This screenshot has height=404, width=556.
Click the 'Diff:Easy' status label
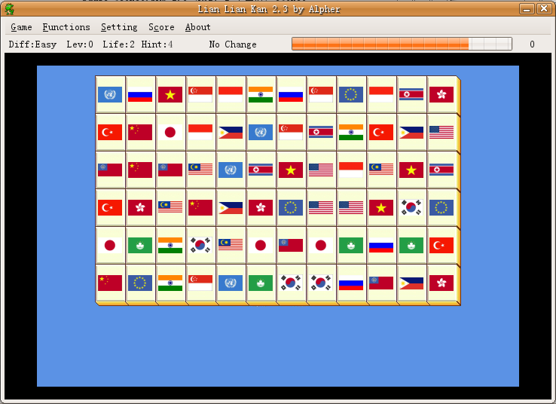point(32,44)
